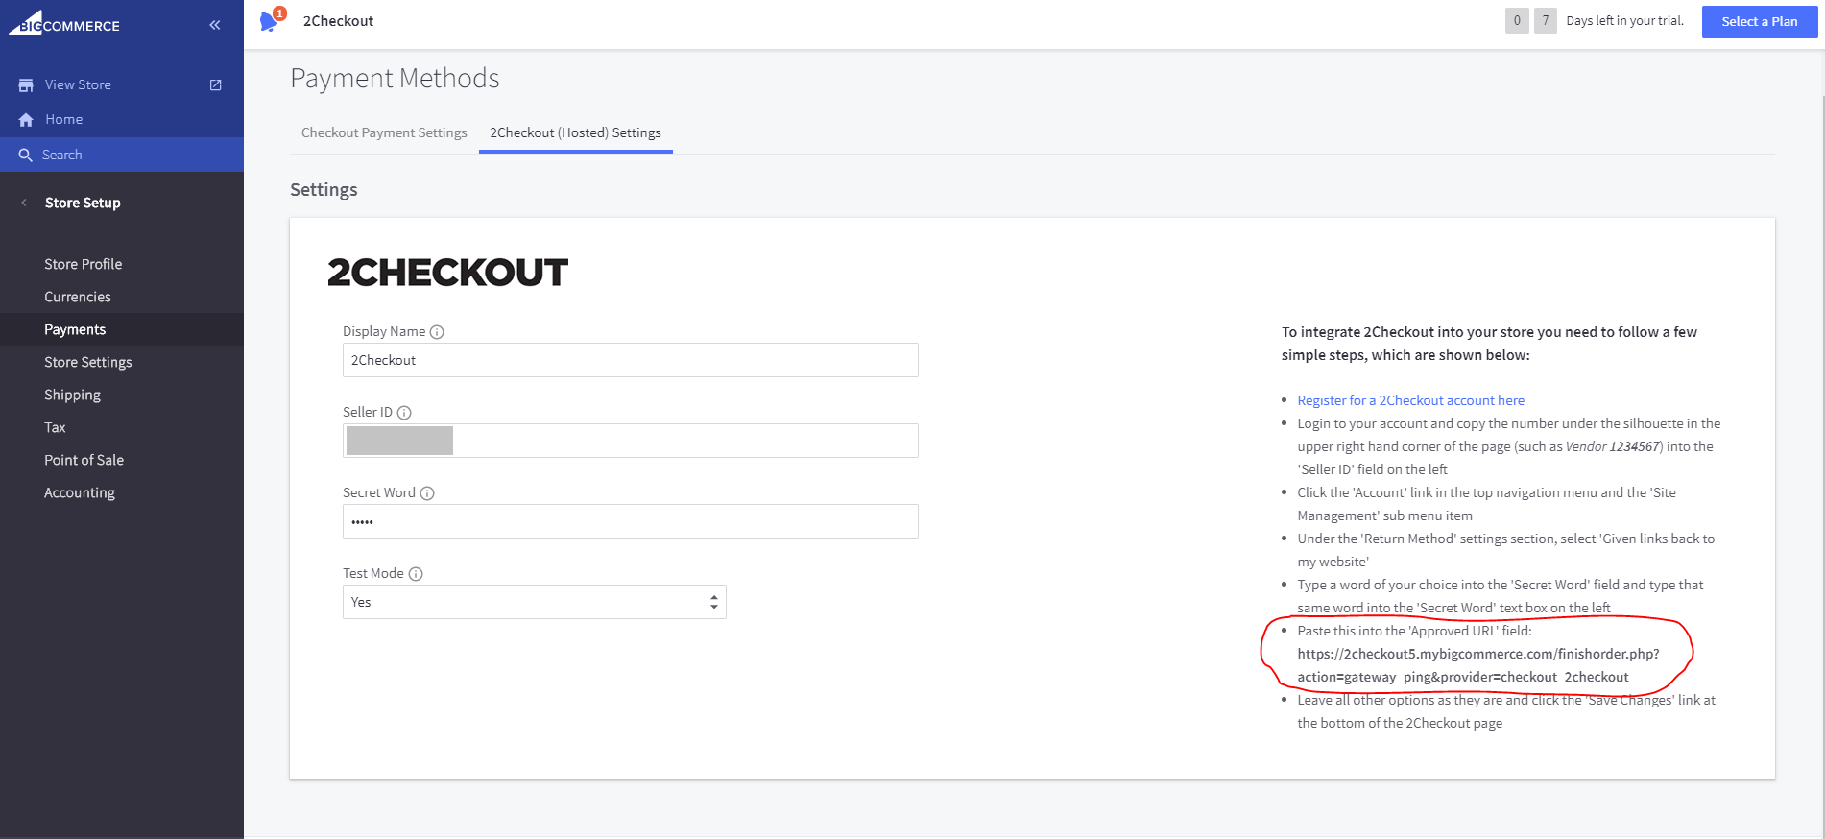Show Test Mode info tooltip icon

pyautogui.click(x=416, y=574)
